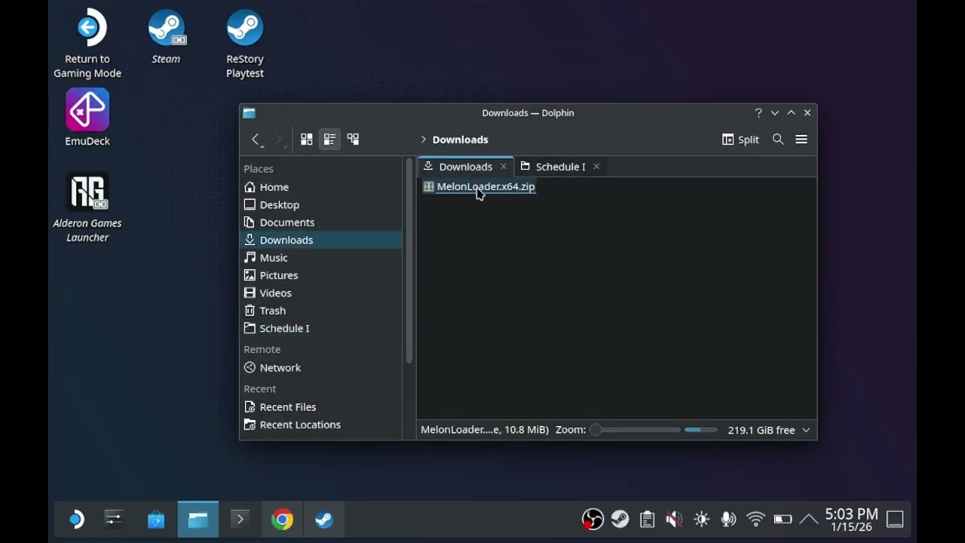The height and width of the screenshot is (543, 965).
Task: Launch EmuDeck desktop icon
Action: tap(87, 117)
